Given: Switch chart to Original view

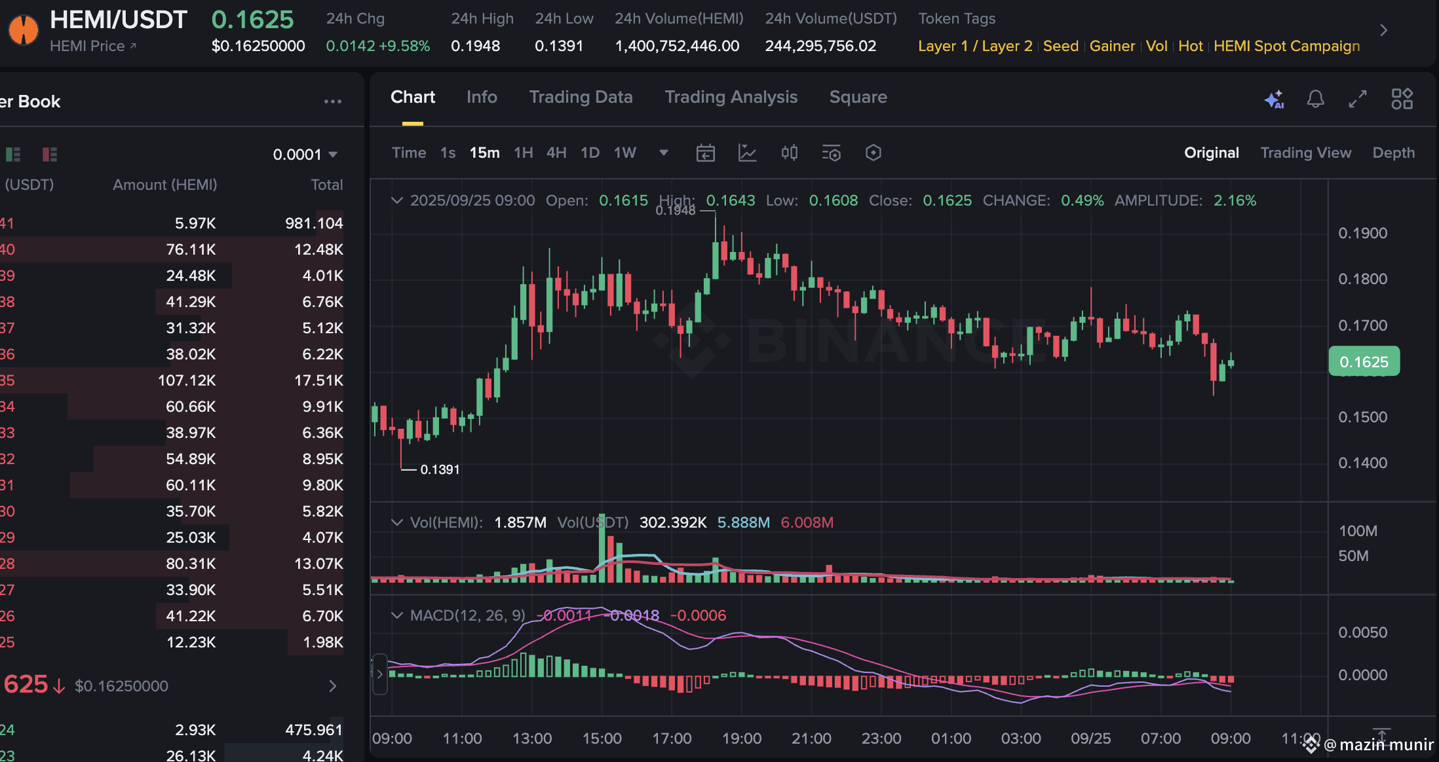Looking at the screenshot, I should click(1212, 153).
